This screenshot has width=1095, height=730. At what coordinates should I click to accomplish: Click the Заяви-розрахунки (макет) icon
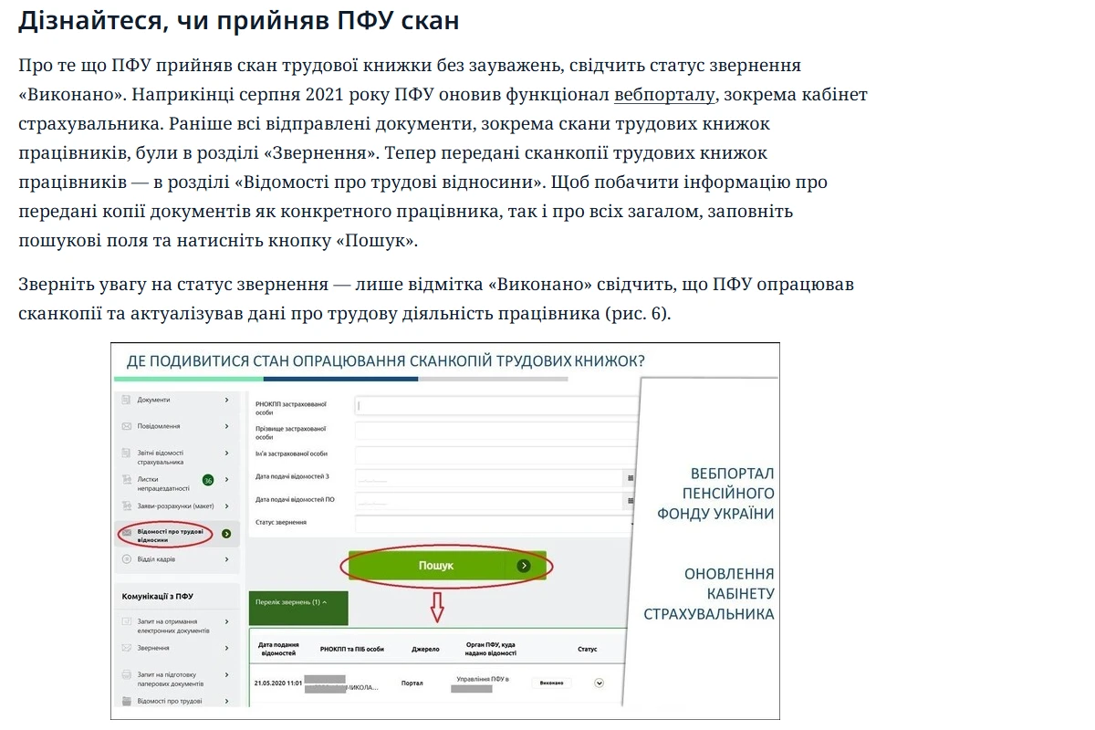click(x=127, y=506)
